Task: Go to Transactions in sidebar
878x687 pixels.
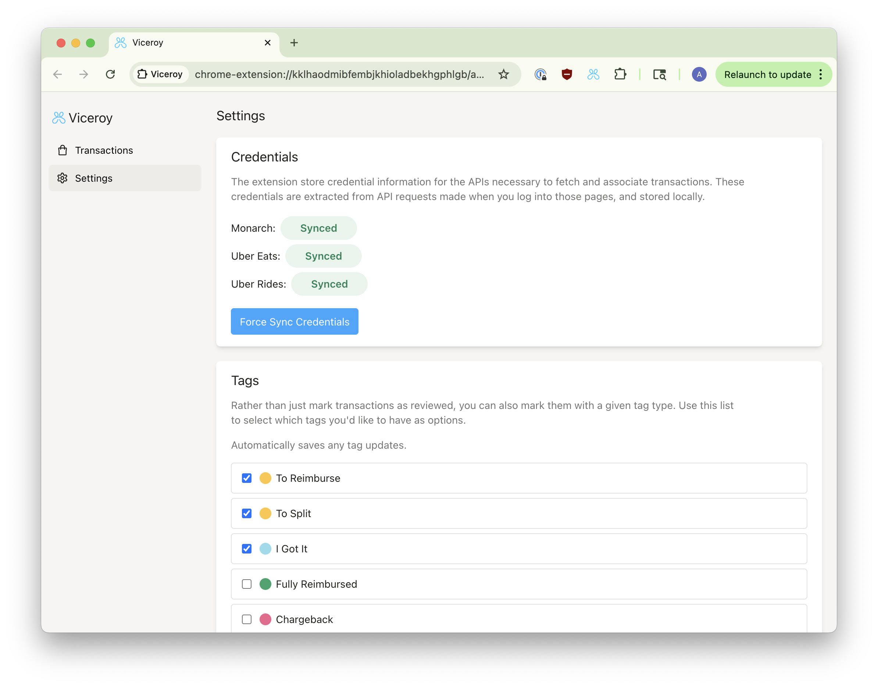Action: pyautogui.click(x=104, y=150)
